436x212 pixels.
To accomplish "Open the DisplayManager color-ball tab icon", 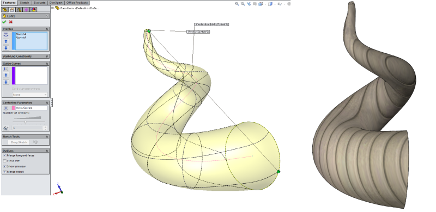I will [x=34, y=10].
